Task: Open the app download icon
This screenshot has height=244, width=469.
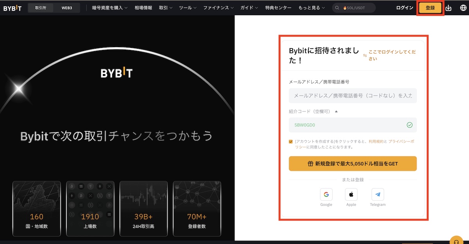Action: (449, 8)
